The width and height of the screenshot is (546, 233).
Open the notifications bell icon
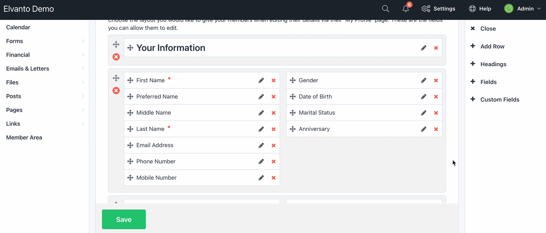pyautogui.click(x=405, y=9)
